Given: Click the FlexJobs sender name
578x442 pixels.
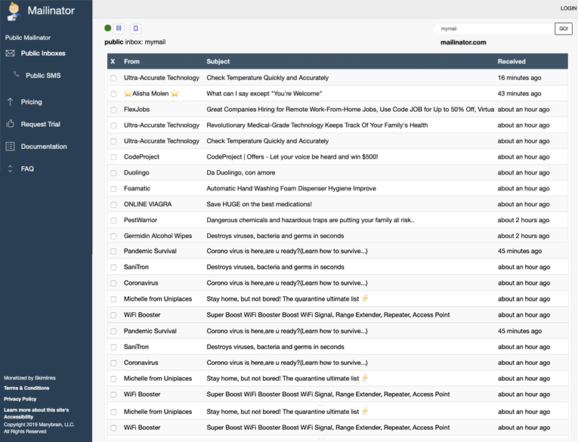Looking at the screenshot, I should 137,110.
